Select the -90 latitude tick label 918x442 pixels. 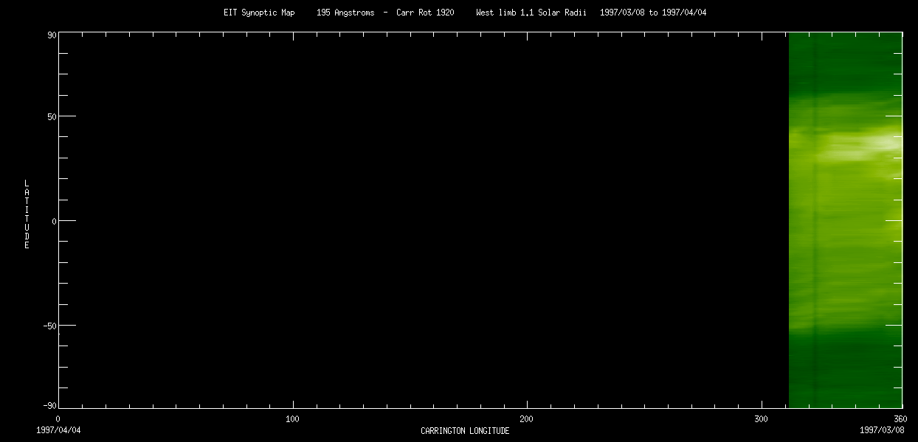[x=50, y=405]
